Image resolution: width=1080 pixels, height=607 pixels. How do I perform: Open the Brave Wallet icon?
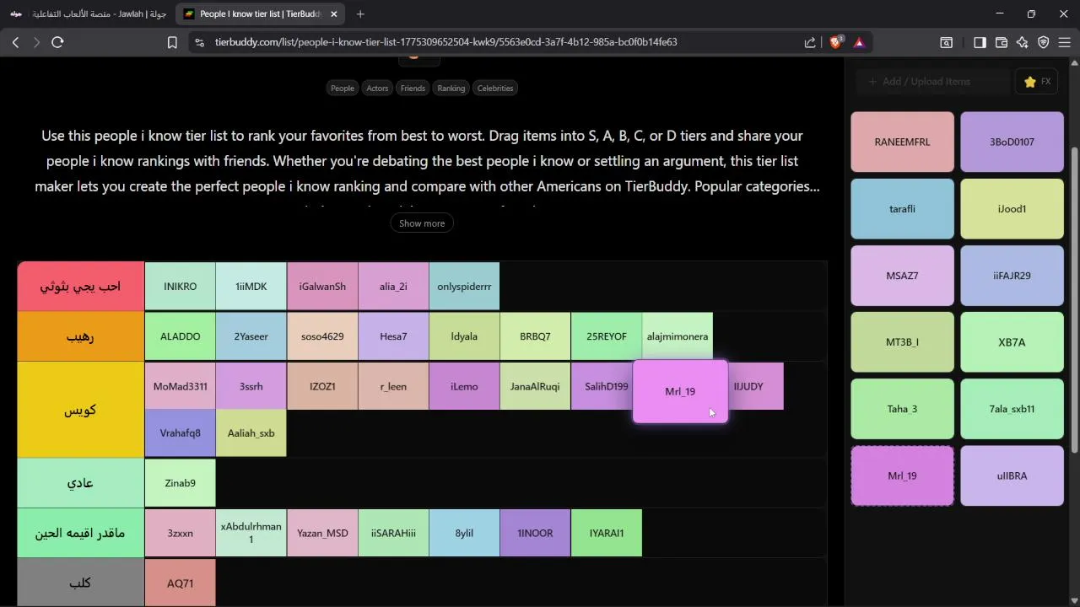[x=1002, y=42]
